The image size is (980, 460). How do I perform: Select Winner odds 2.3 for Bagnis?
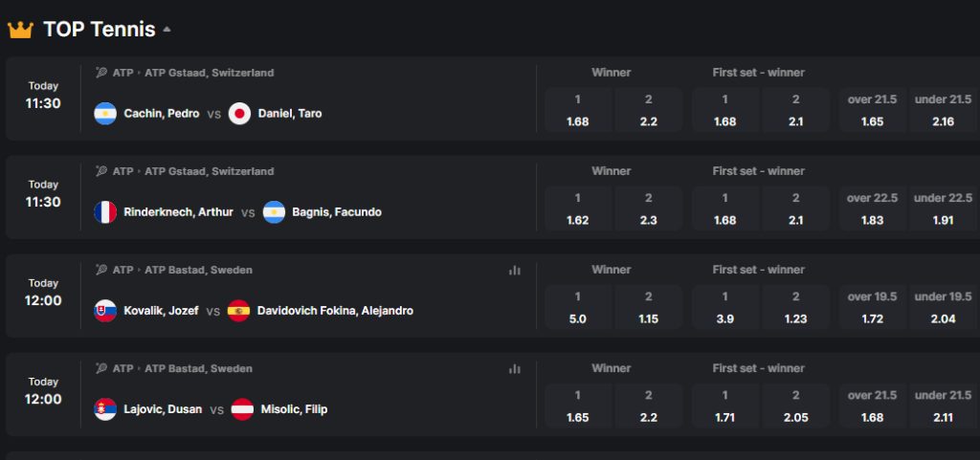point(648,209)
